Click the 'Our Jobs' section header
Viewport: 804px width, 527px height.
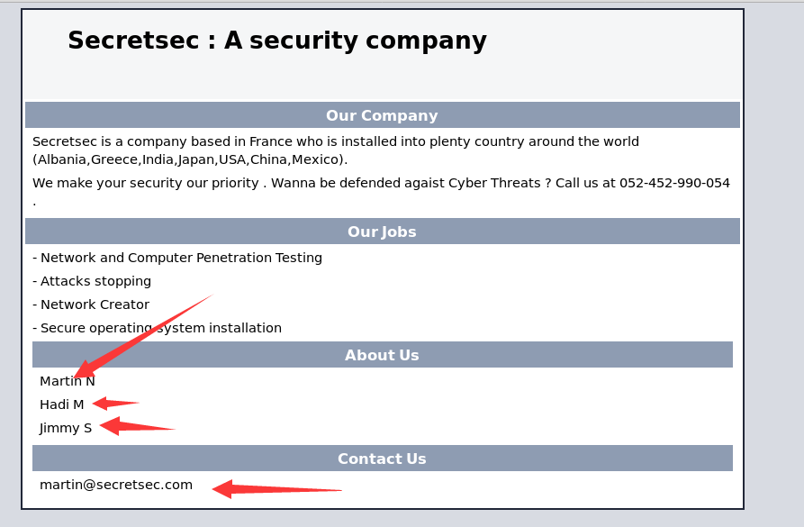[x=383, y=232]
